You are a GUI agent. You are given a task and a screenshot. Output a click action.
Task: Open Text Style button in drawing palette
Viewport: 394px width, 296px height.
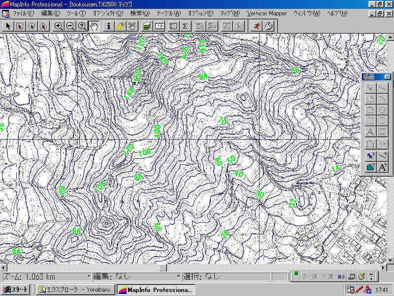pyautogui.click(x=382, y=167)
